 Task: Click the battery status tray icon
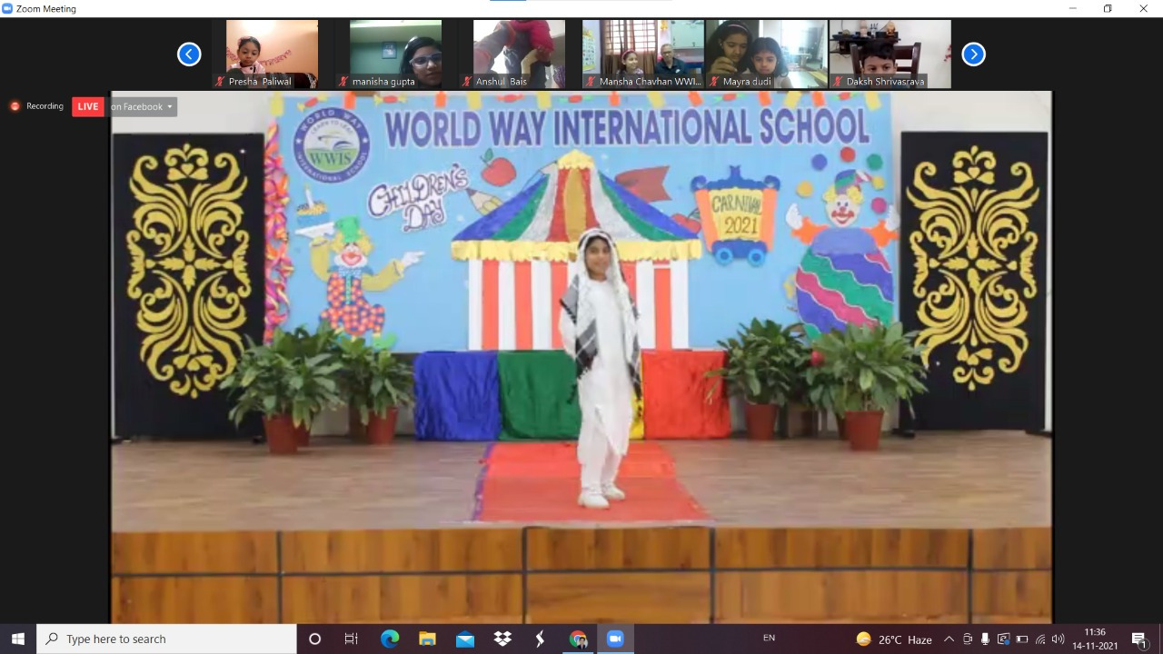(1021, 639)
